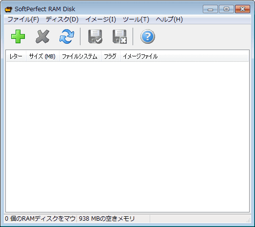Click the ファイルシステム column header

[x=80, y=56]
